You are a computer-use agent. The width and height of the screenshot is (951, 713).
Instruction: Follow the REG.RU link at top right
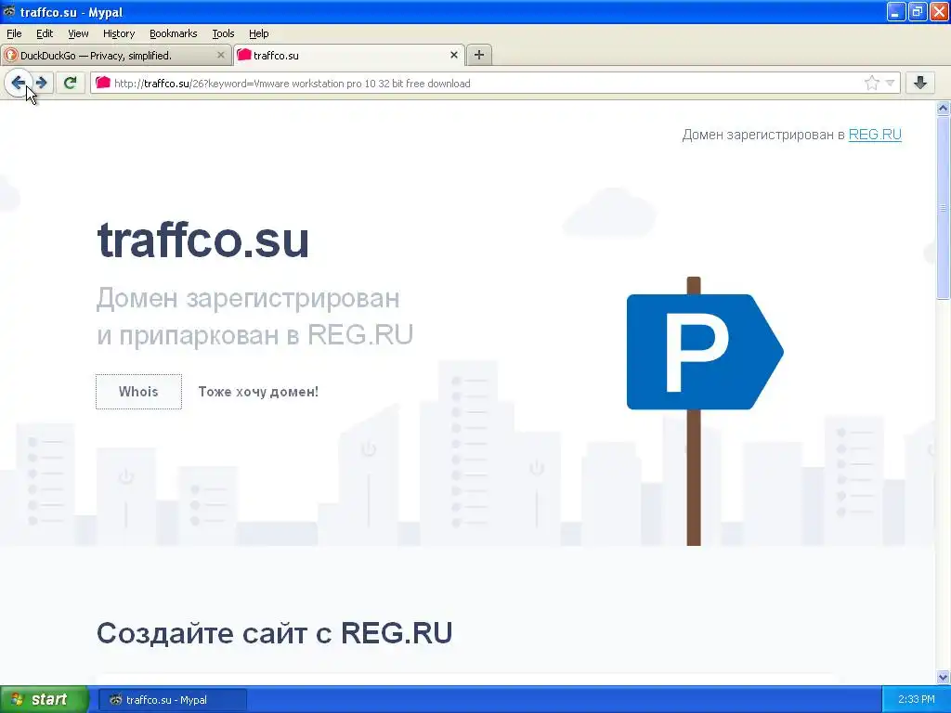coord(875,135)
